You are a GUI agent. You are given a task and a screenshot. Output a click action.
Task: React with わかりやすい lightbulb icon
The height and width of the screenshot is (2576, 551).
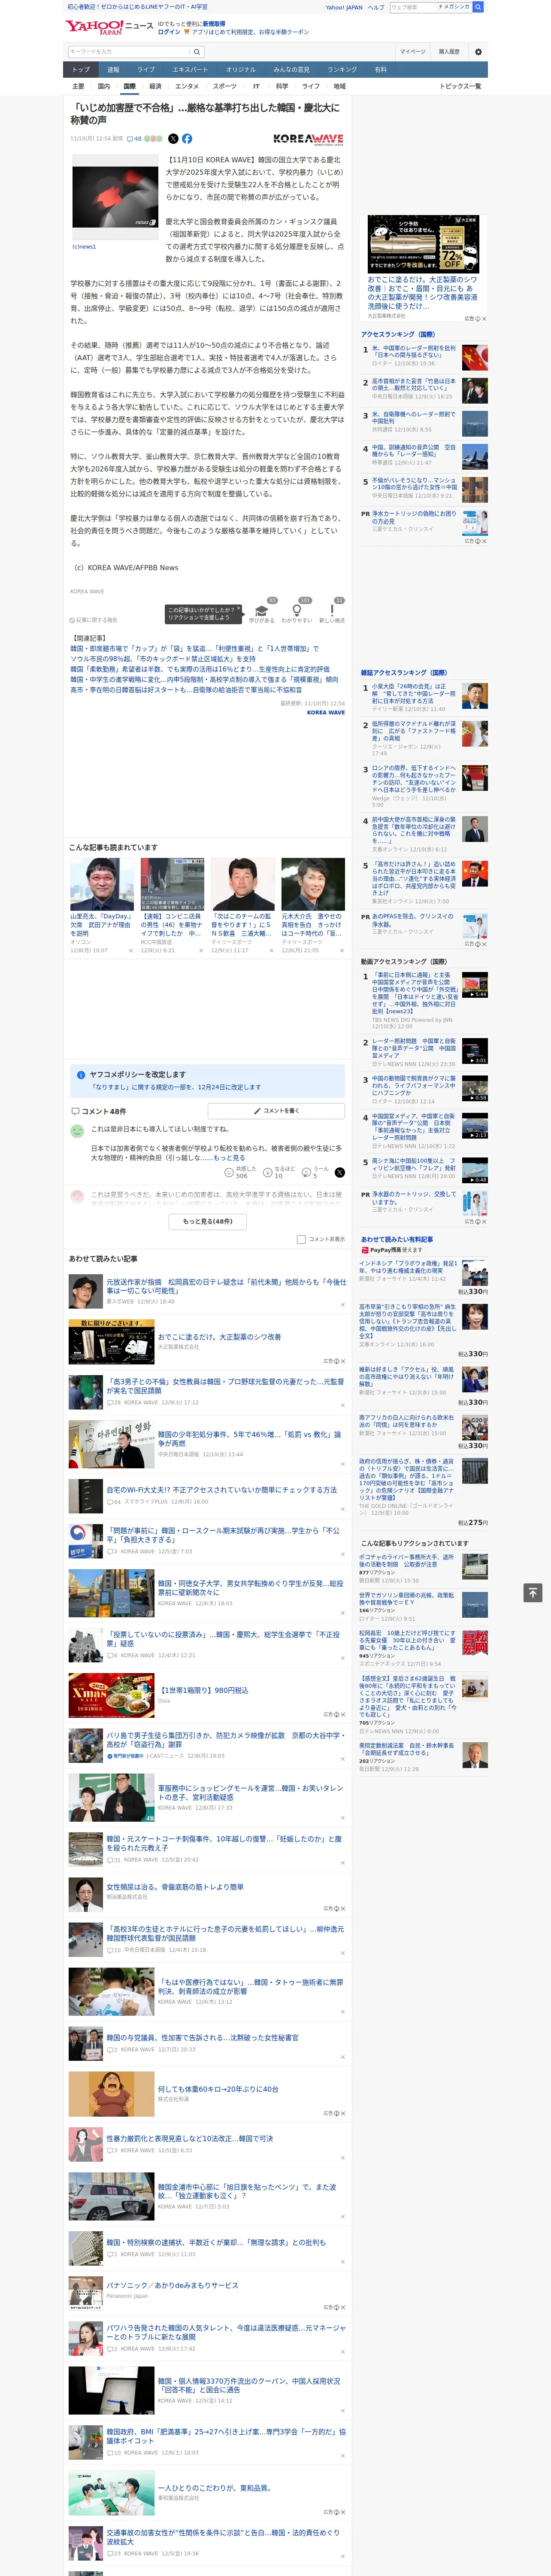coord(297,610)
